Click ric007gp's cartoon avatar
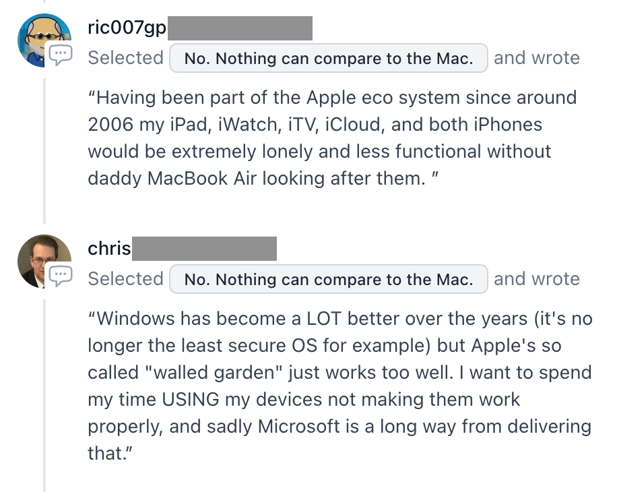 click(x=44, y=40)
